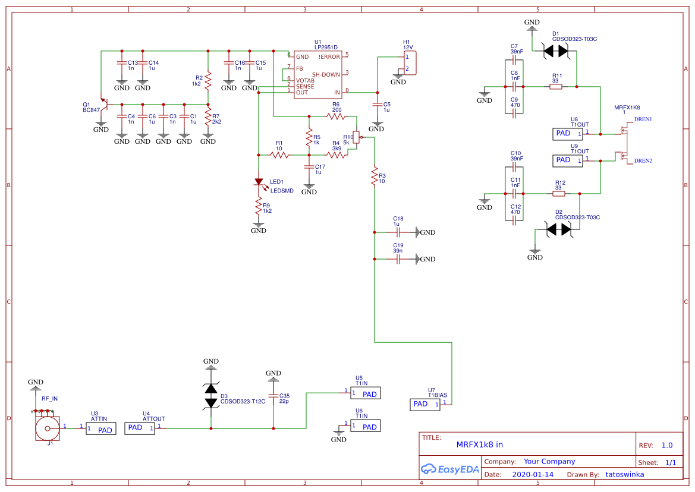
Task: Select capacitor C11 1nF symbol
Action: tap(514, 194)
